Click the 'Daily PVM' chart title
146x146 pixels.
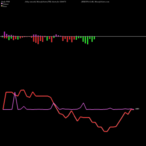coord(6,2)
